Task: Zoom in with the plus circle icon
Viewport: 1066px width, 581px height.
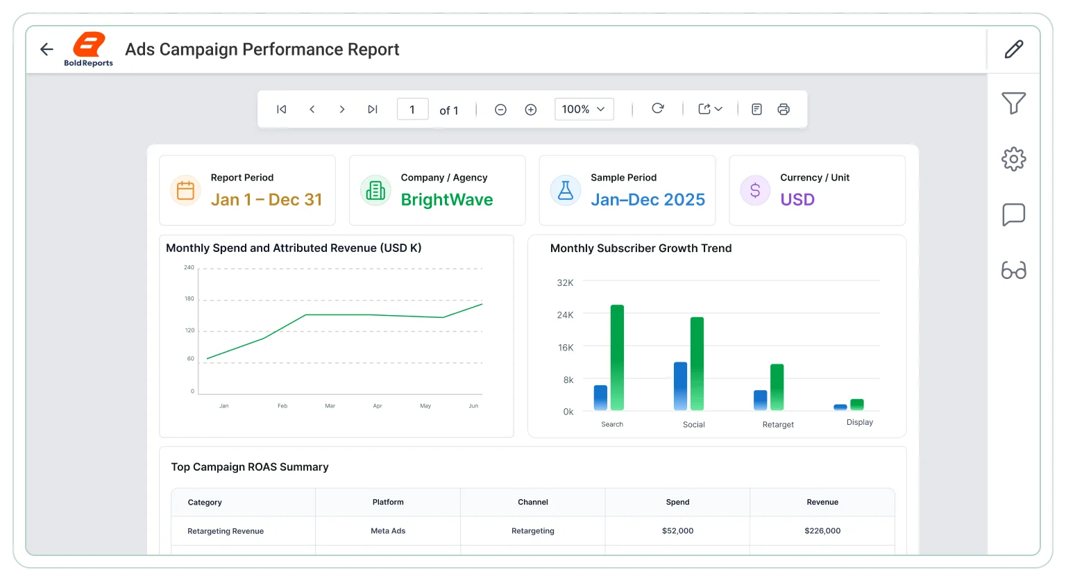Action: click(531, 110)
